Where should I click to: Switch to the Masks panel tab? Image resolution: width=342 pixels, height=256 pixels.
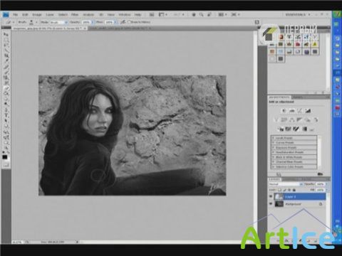tap(297, 97)
